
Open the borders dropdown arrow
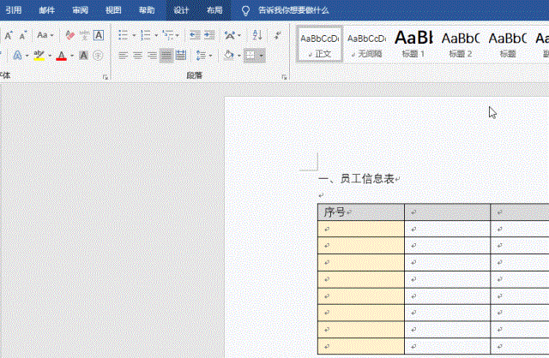pyautogui.click(x=261, y=55)
